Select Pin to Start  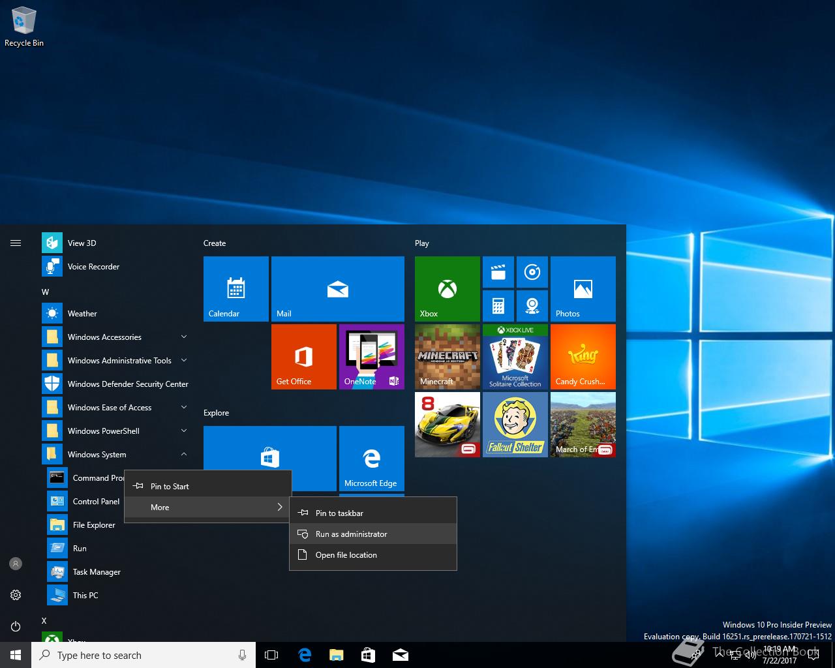(x=207, y=486)
